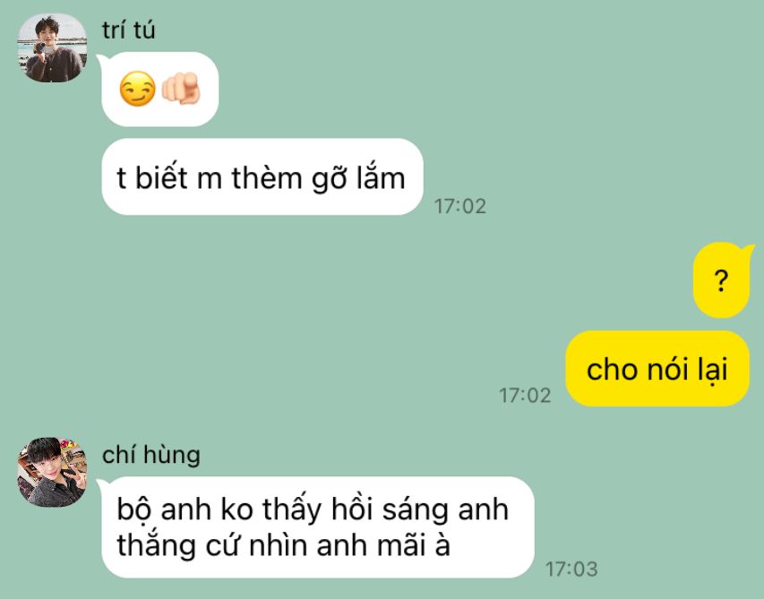Viewport: 764px width, 599px height.
Task: Click the word 'lắm' in trí tú's message
Action: pos(381,176)
